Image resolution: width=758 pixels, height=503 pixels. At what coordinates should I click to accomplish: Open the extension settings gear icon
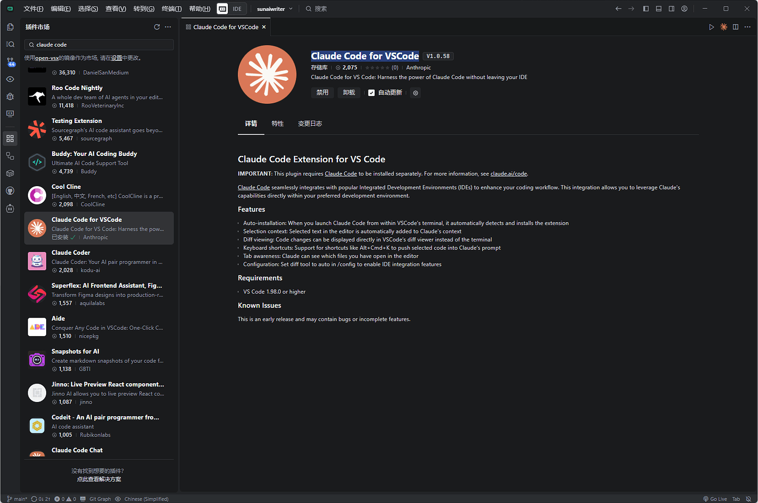point(415,93)
